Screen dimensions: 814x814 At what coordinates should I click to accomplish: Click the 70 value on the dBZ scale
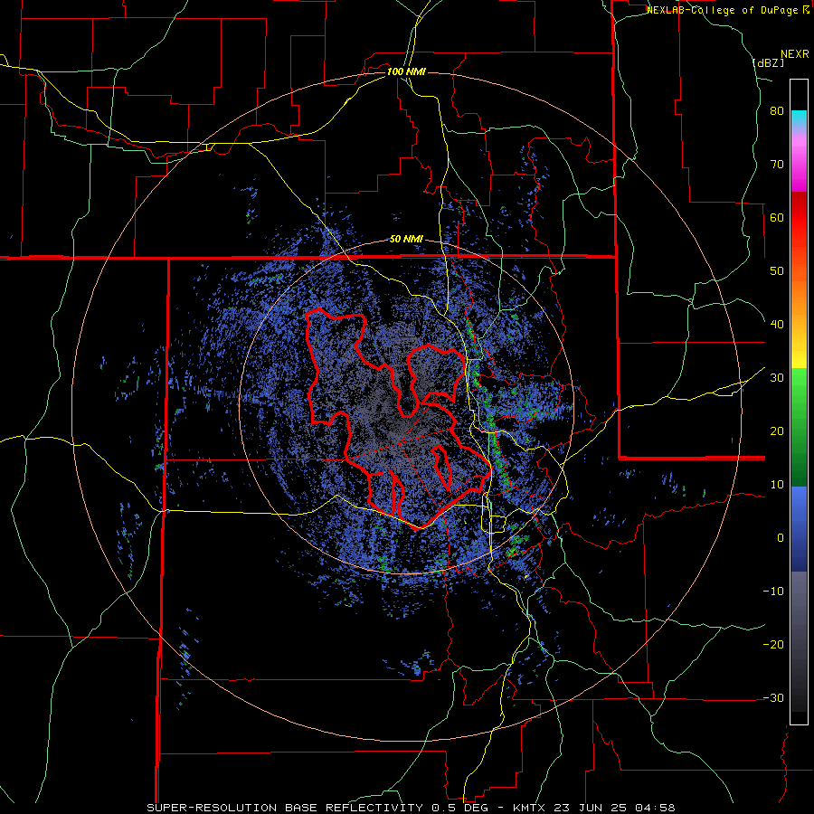(777, 165)
